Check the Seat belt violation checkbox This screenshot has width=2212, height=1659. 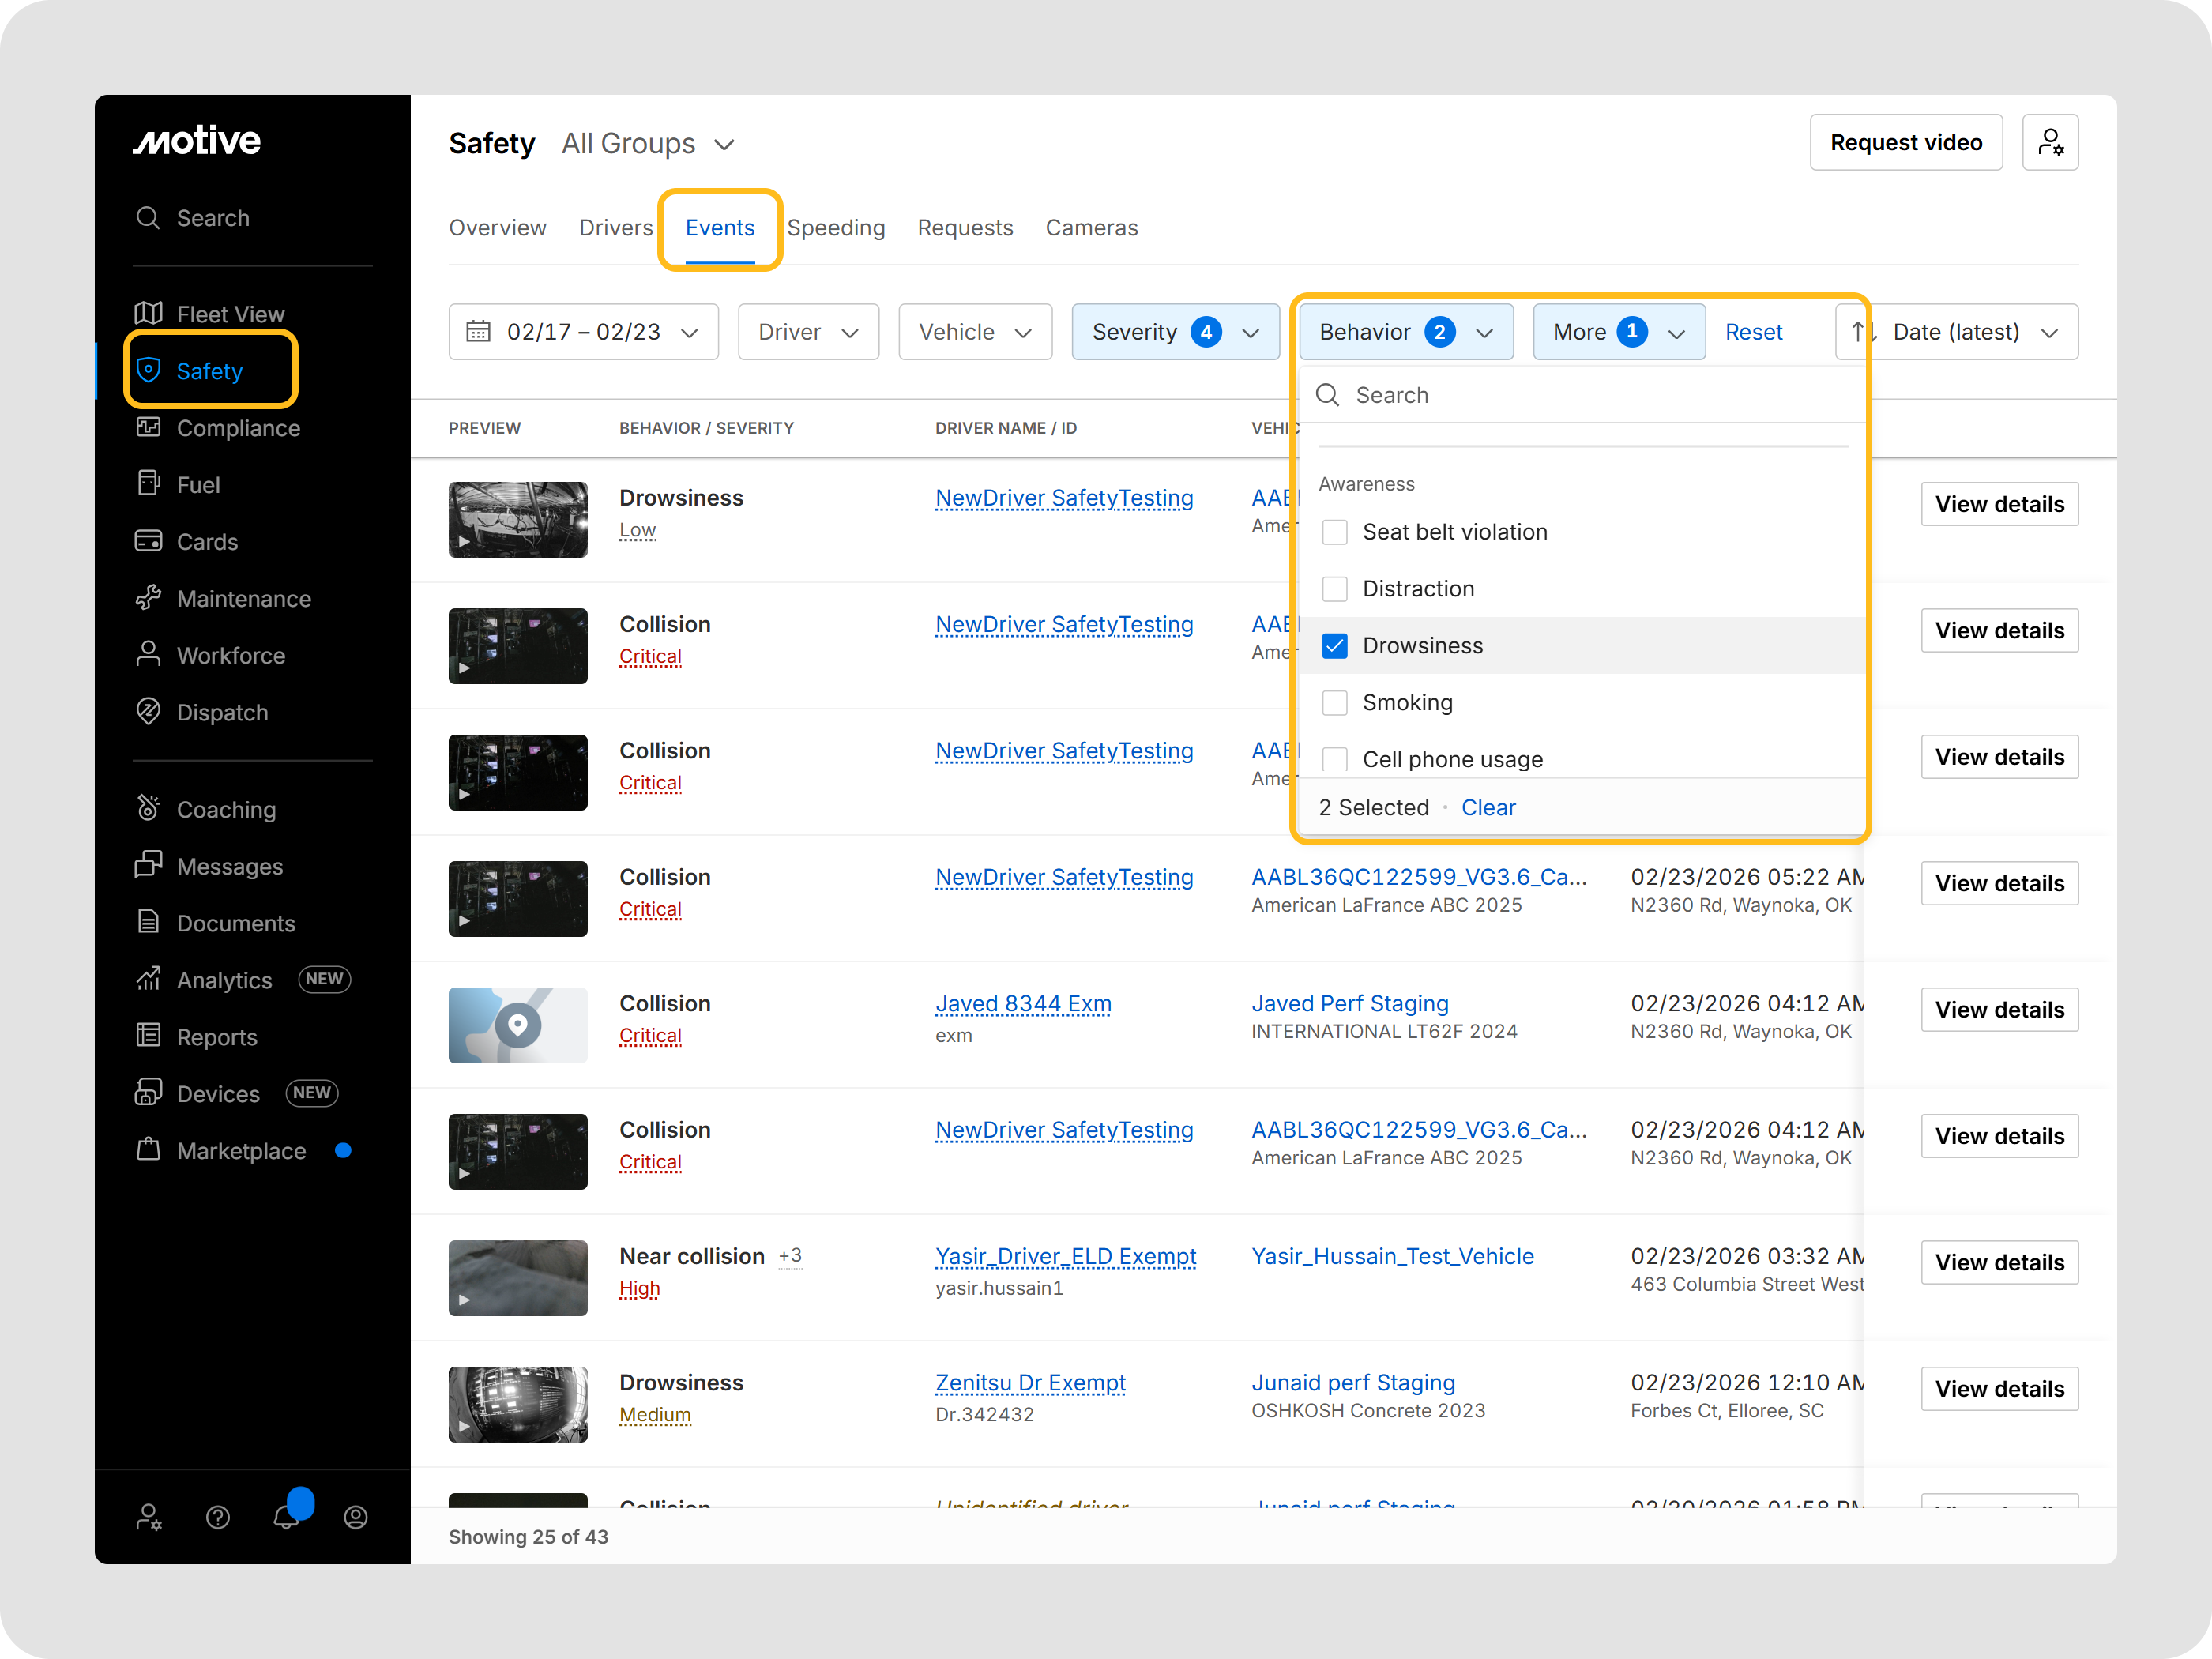[x=1334, y=532]
